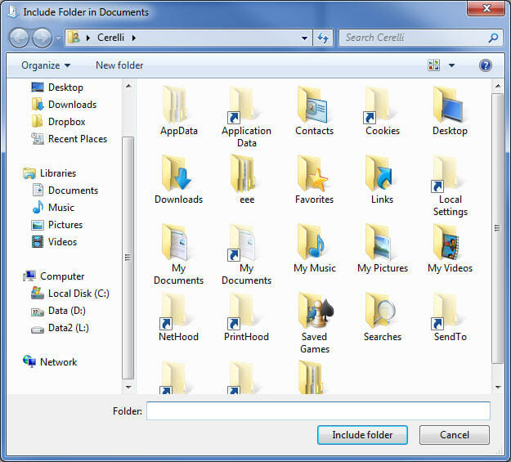
Task: Close the Include Folder dialog
Action: [486, 8]
